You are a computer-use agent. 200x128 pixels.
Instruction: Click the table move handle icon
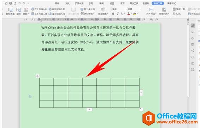point(37,76)
